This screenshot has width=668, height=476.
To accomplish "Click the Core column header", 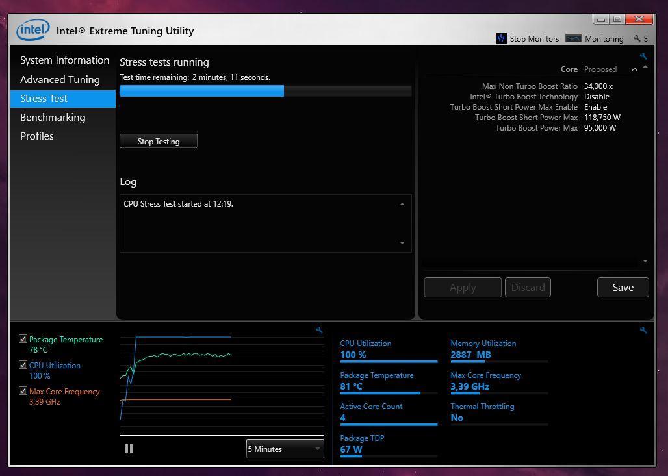I will (x=569, y=69).
